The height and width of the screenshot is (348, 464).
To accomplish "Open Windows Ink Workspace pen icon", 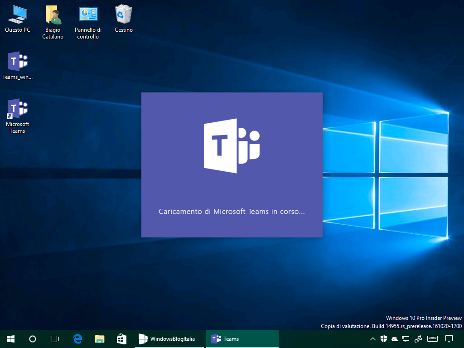I will pyautogui.click(x=418, y=339).
